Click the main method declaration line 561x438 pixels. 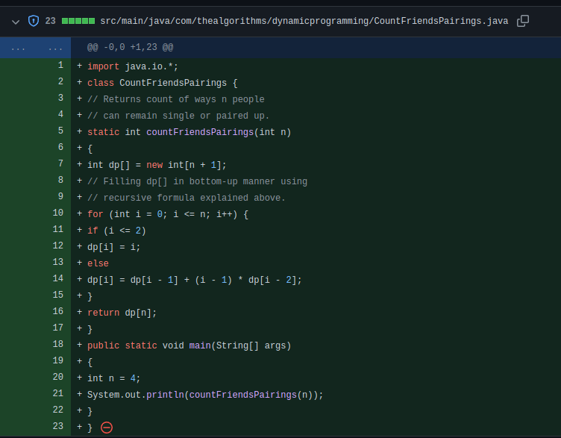(189, 345)
